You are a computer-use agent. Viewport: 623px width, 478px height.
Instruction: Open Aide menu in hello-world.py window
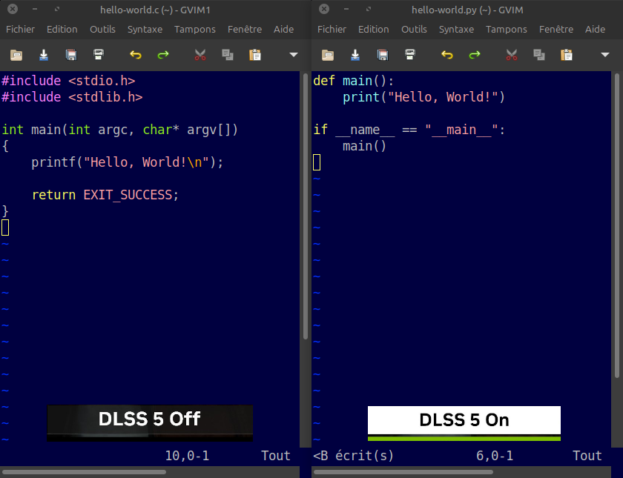coord(595,30)
